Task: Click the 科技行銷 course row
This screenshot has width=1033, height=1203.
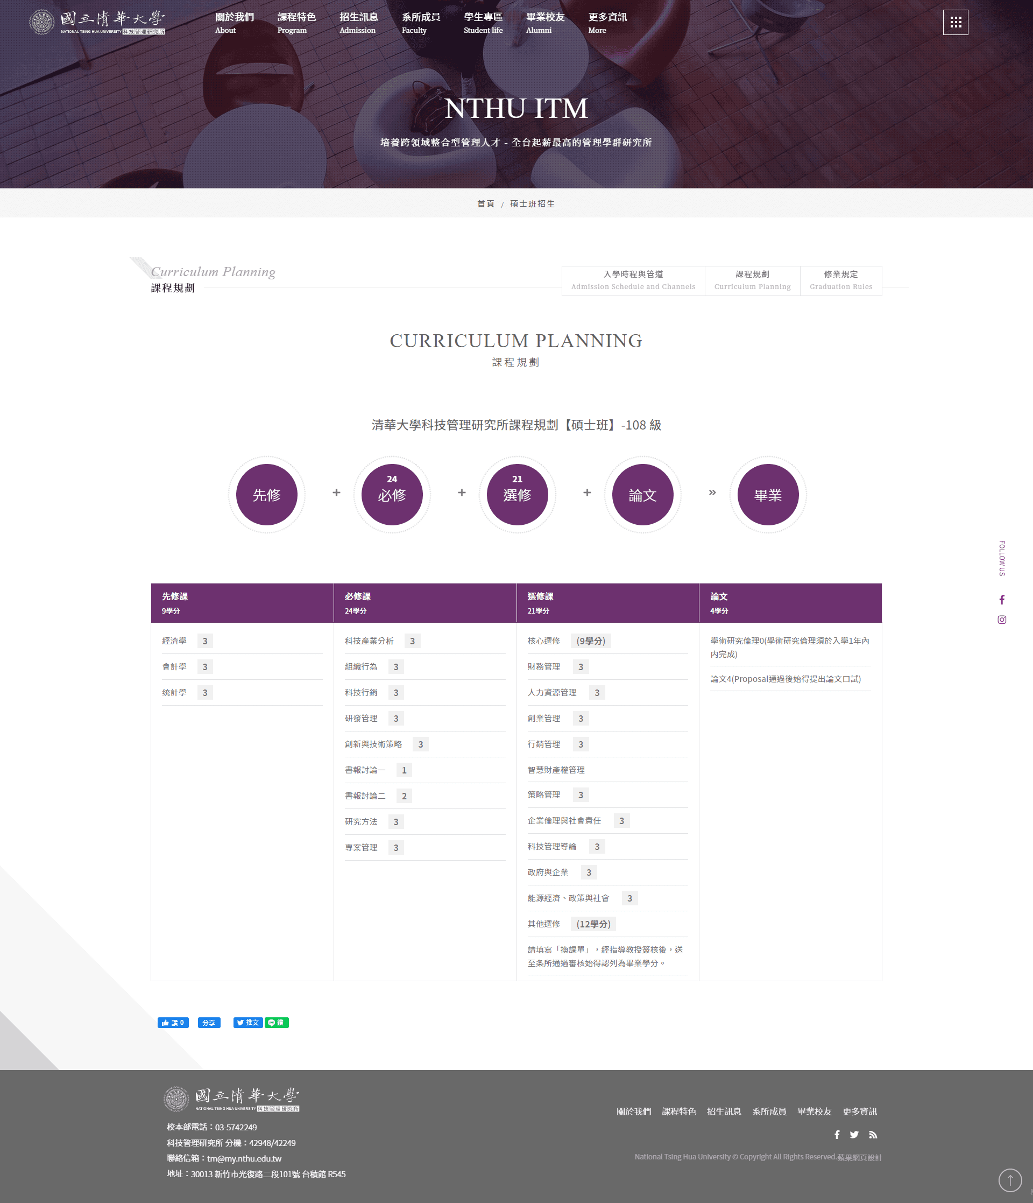Action: click(425, 693)
